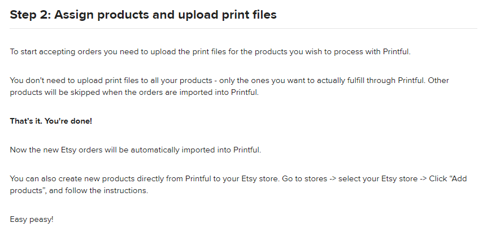Screen dimensions: 483x236
Task: Click the "Step 2:" text in the heading
Action: click(x=31, y=15)
